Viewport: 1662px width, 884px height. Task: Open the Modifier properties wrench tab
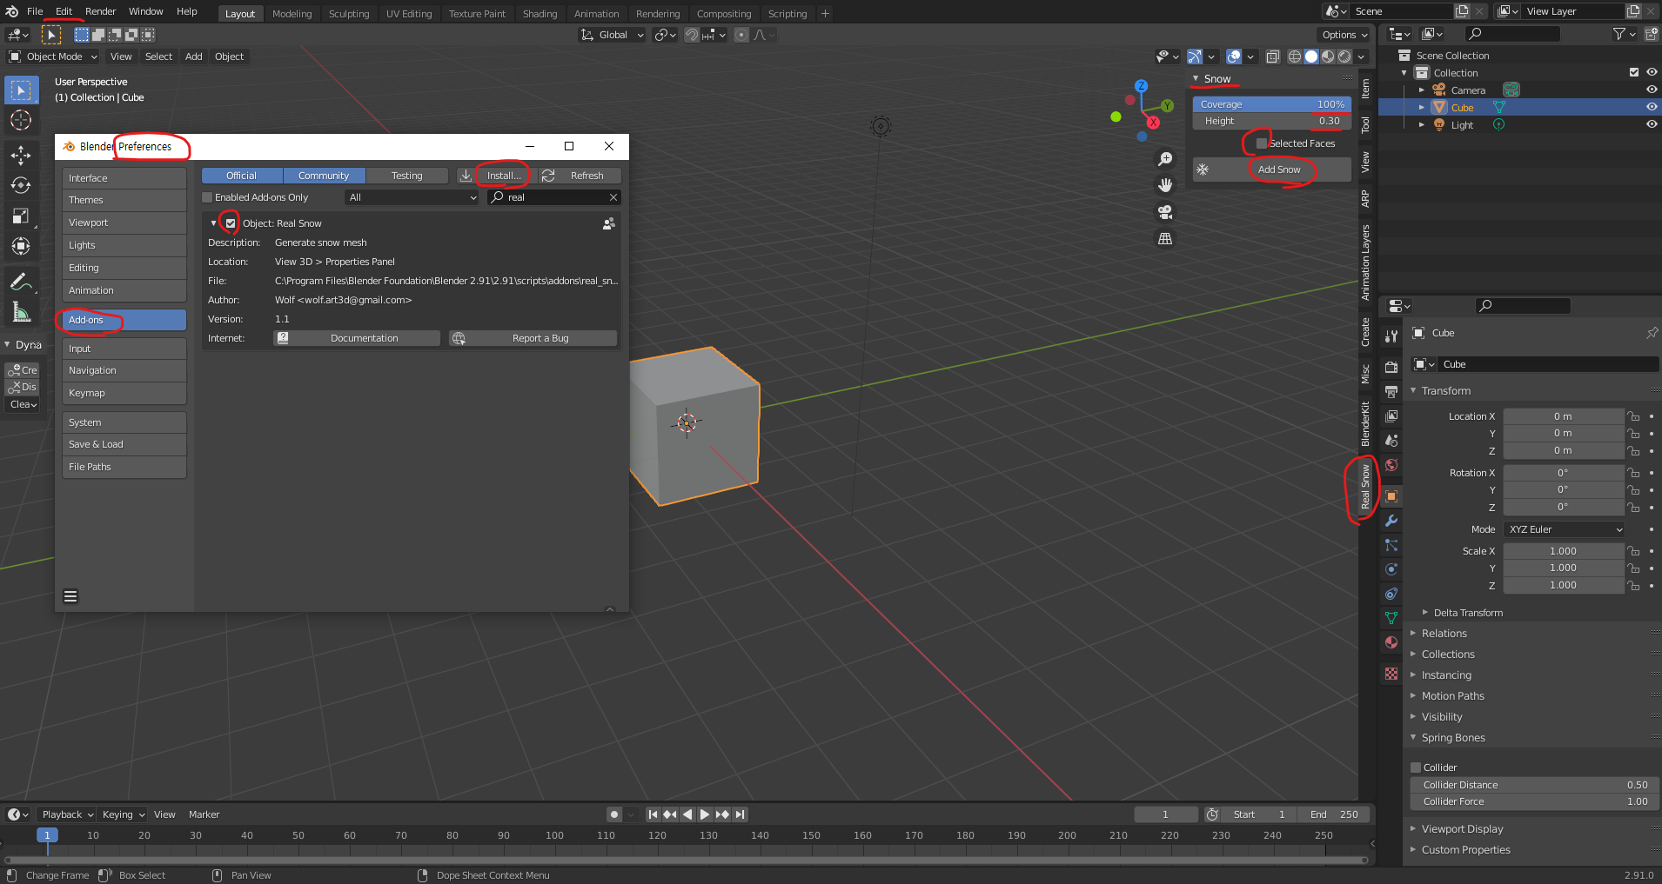[x=1391, y=521]
